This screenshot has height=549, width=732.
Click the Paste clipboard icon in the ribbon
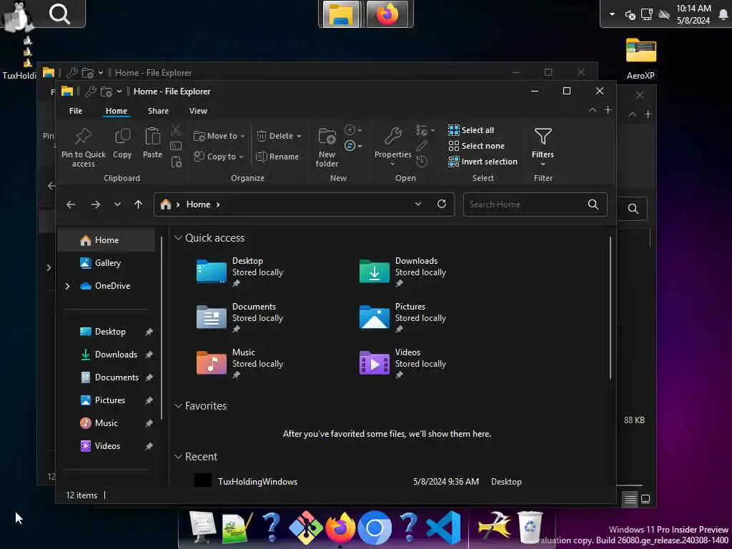[153, 143]
